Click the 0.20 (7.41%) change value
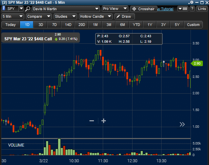Screen dimensions: 209x165 (68, 39)
